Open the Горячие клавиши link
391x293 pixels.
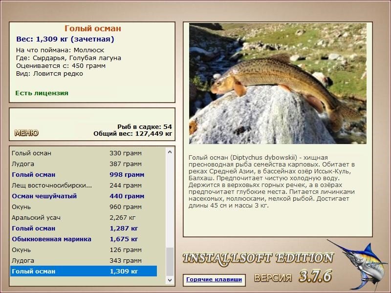pos(214,279)
